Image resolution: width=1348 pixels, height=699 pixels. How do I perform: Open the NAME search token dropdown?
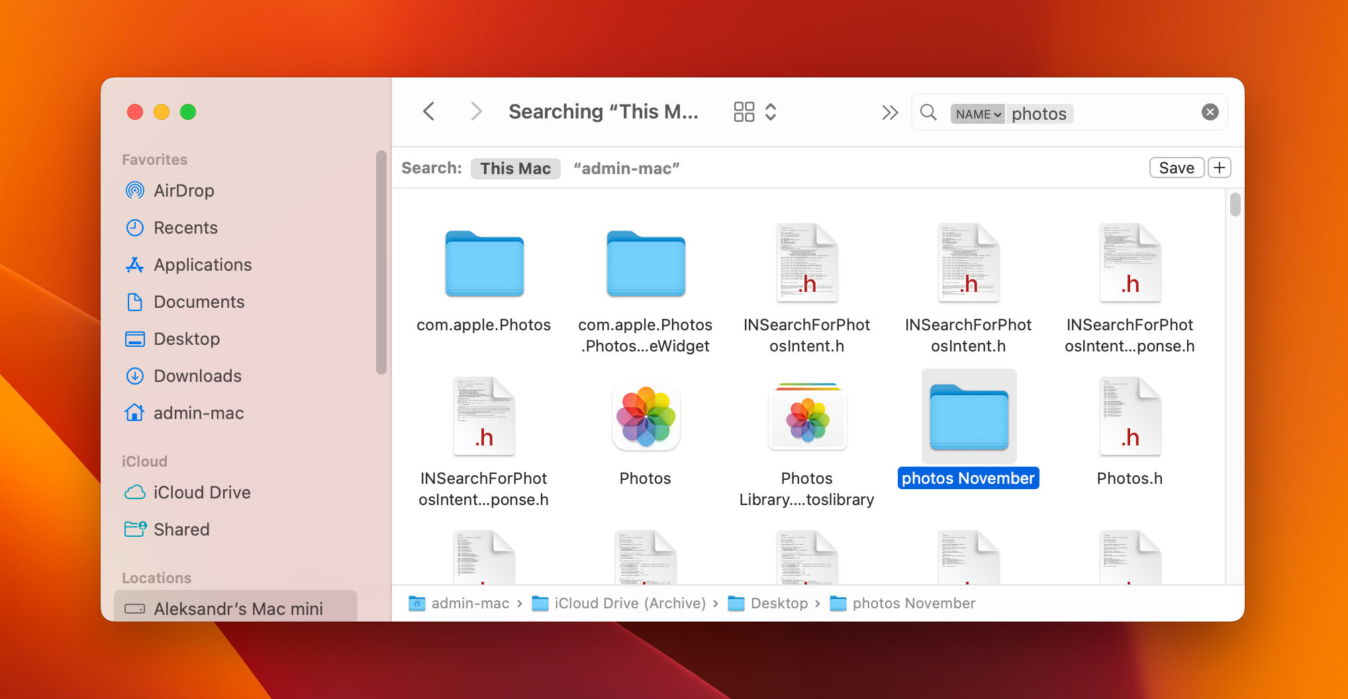pos(977,114)
